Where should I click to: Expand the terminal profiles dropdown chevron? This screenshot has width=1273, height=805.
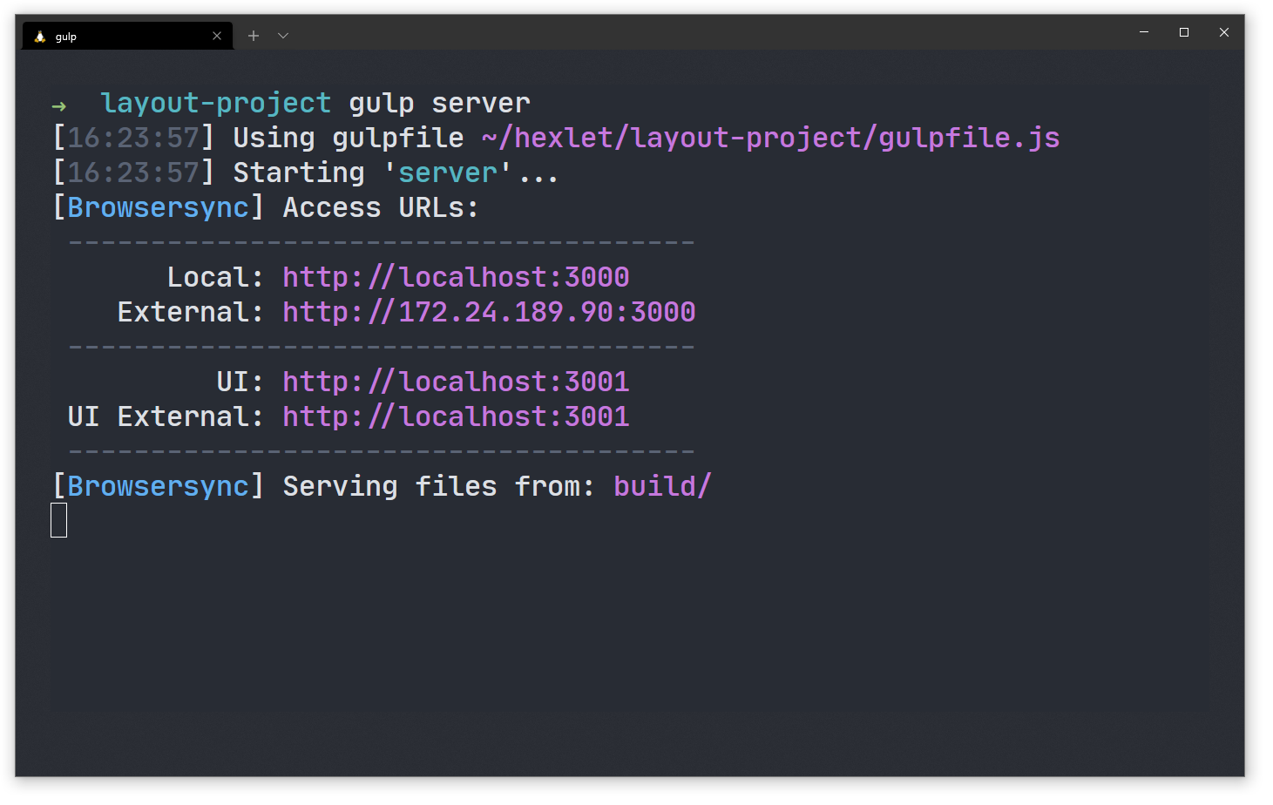click(283, 36)
